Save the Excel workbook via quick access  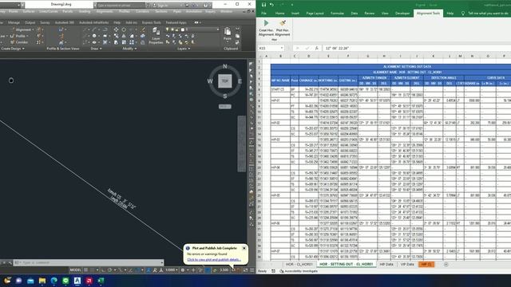click(x=263, y=5)
